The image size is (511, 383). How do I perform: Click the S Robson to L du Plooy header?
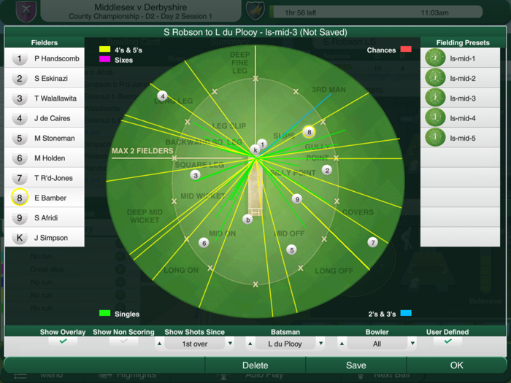click(255, 32)
